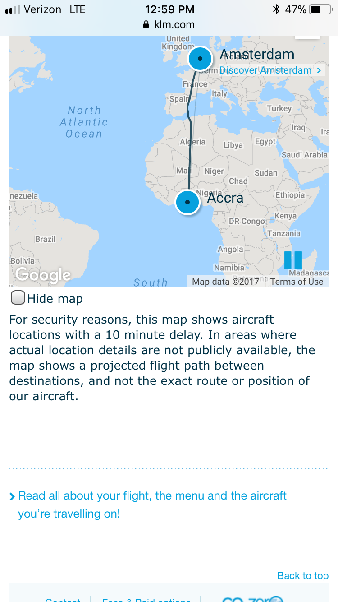Tap the Accra city label
338x602 pixels.
click(225, 198)
